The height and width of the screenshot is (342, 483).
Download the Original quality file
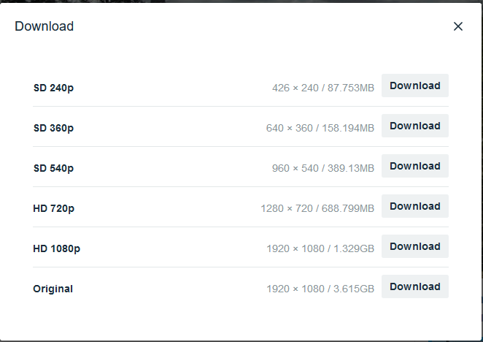(x=414, y=286)
